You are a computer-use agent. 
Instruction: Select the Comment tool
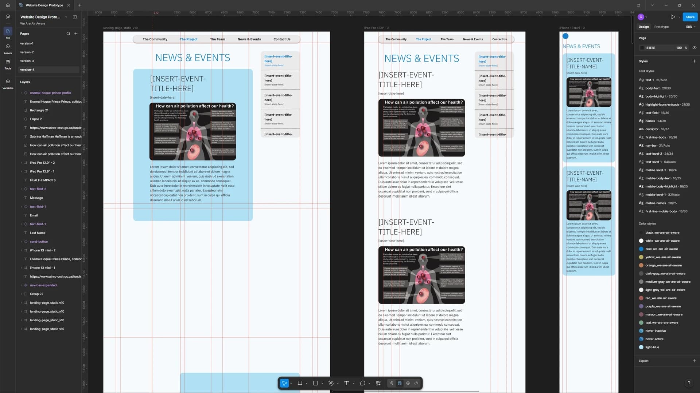click(x=362, y=383)
